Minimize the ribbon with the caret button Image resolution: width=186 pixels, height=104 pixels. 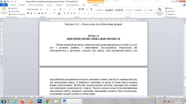[181, 5]
